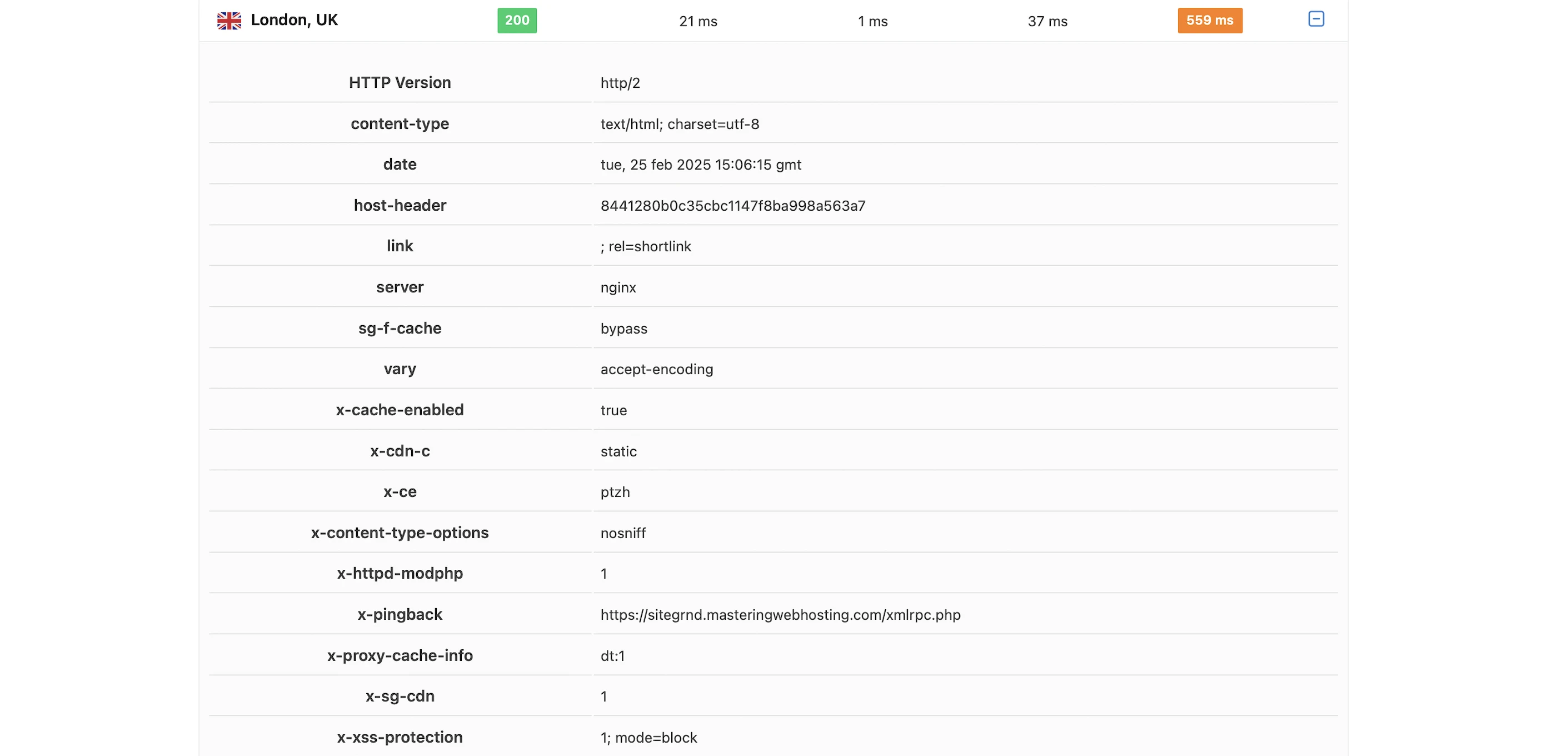
Task: Click the 1 ms timing value
Action: pyautogui.click(x=872, y=22)
